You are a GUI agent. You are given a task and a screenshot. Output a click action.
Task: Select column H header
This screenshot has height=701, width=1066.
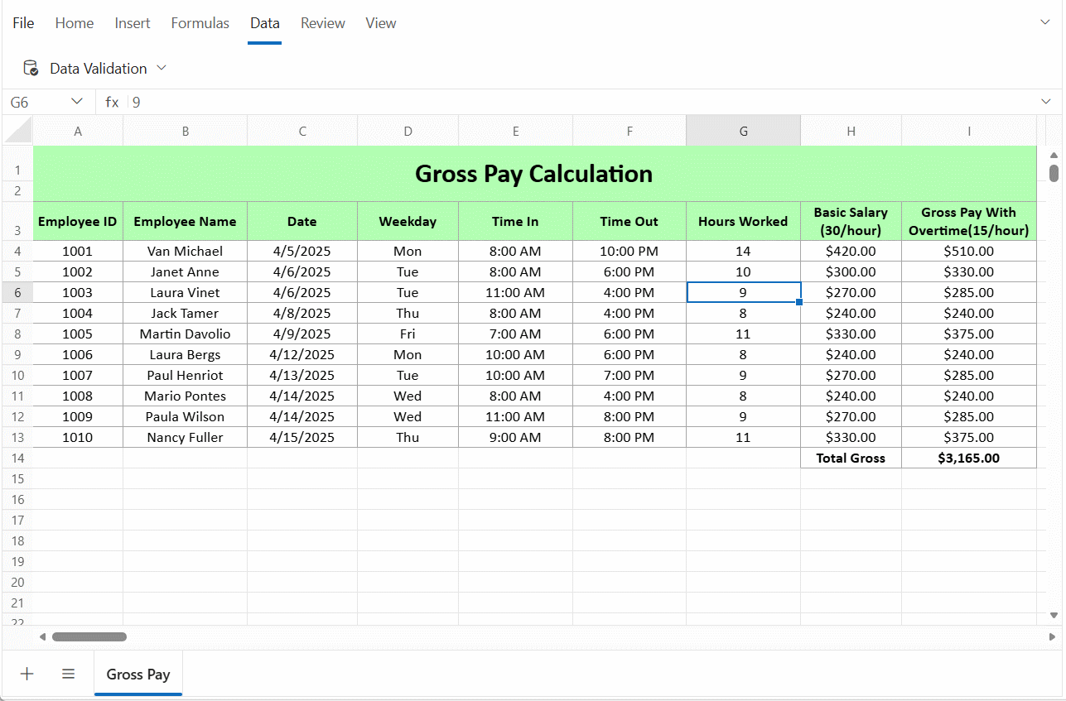851,131
